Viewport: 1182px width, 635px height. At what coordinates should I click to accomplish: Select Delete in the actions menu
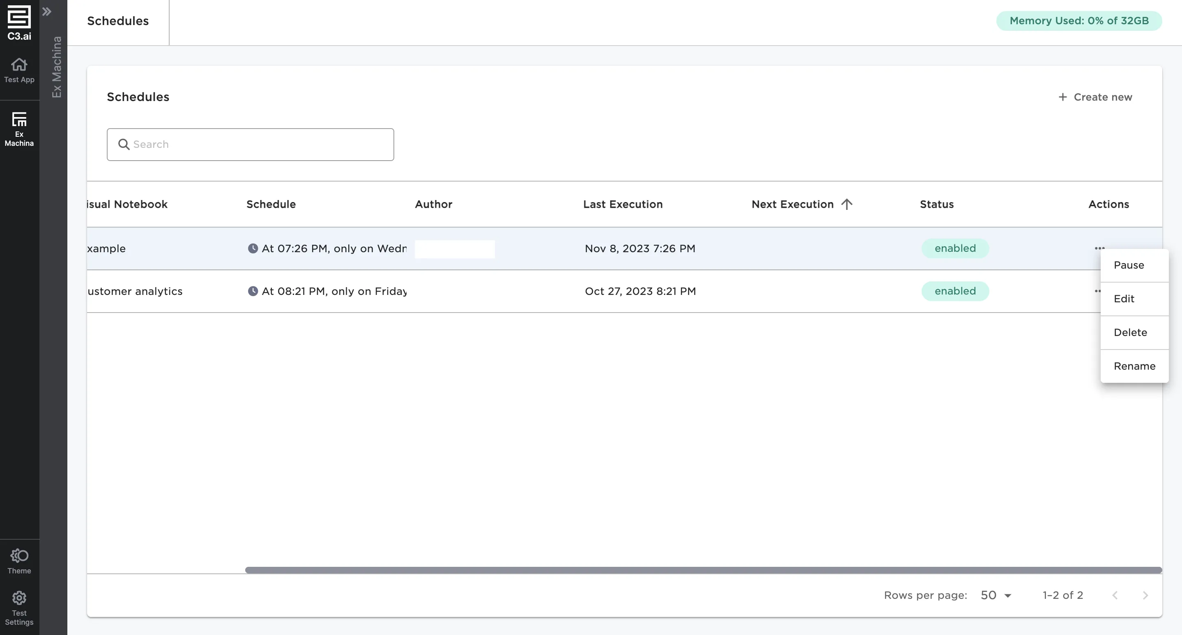[x=1130, y=333]
